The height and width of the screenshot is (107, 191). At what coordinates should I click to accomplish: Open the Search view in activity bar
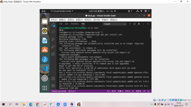(53, 32)
